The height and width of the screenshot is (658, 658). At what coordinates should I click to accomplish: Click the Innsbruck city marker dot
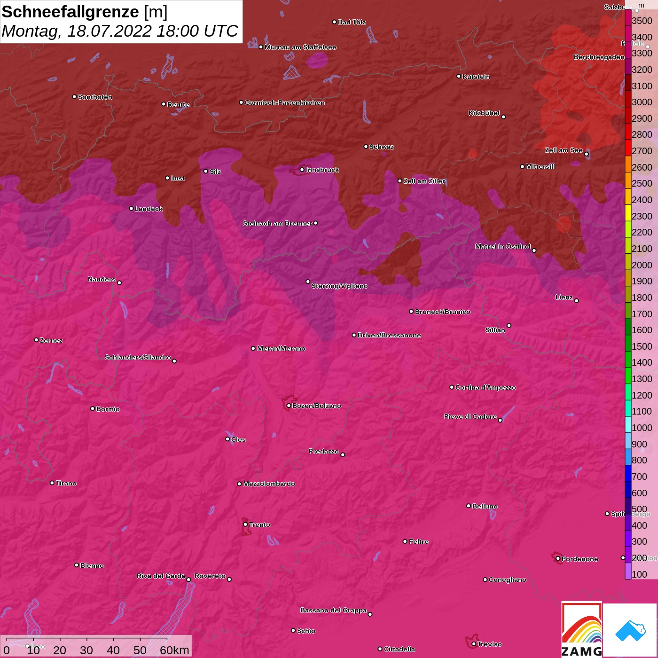(x=302, y=170)
